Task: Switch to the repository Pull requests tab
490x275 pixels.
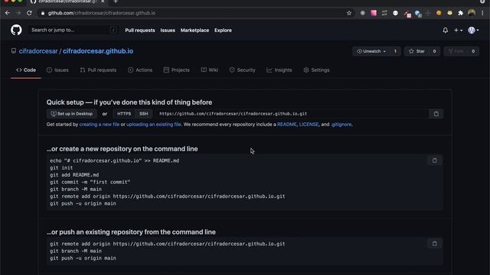Action: 98,70
